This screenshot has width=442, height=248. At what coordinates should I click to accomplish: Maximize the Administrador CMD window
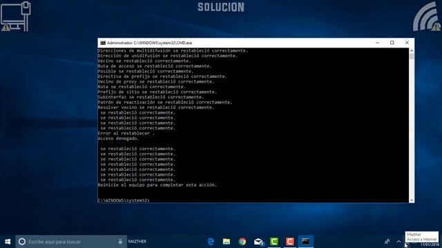pos(392,43)
